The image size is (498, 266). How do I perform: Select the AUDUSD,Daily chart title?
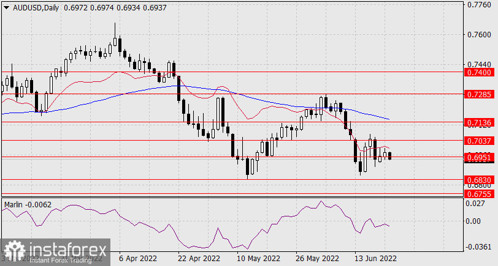(36, 8)
